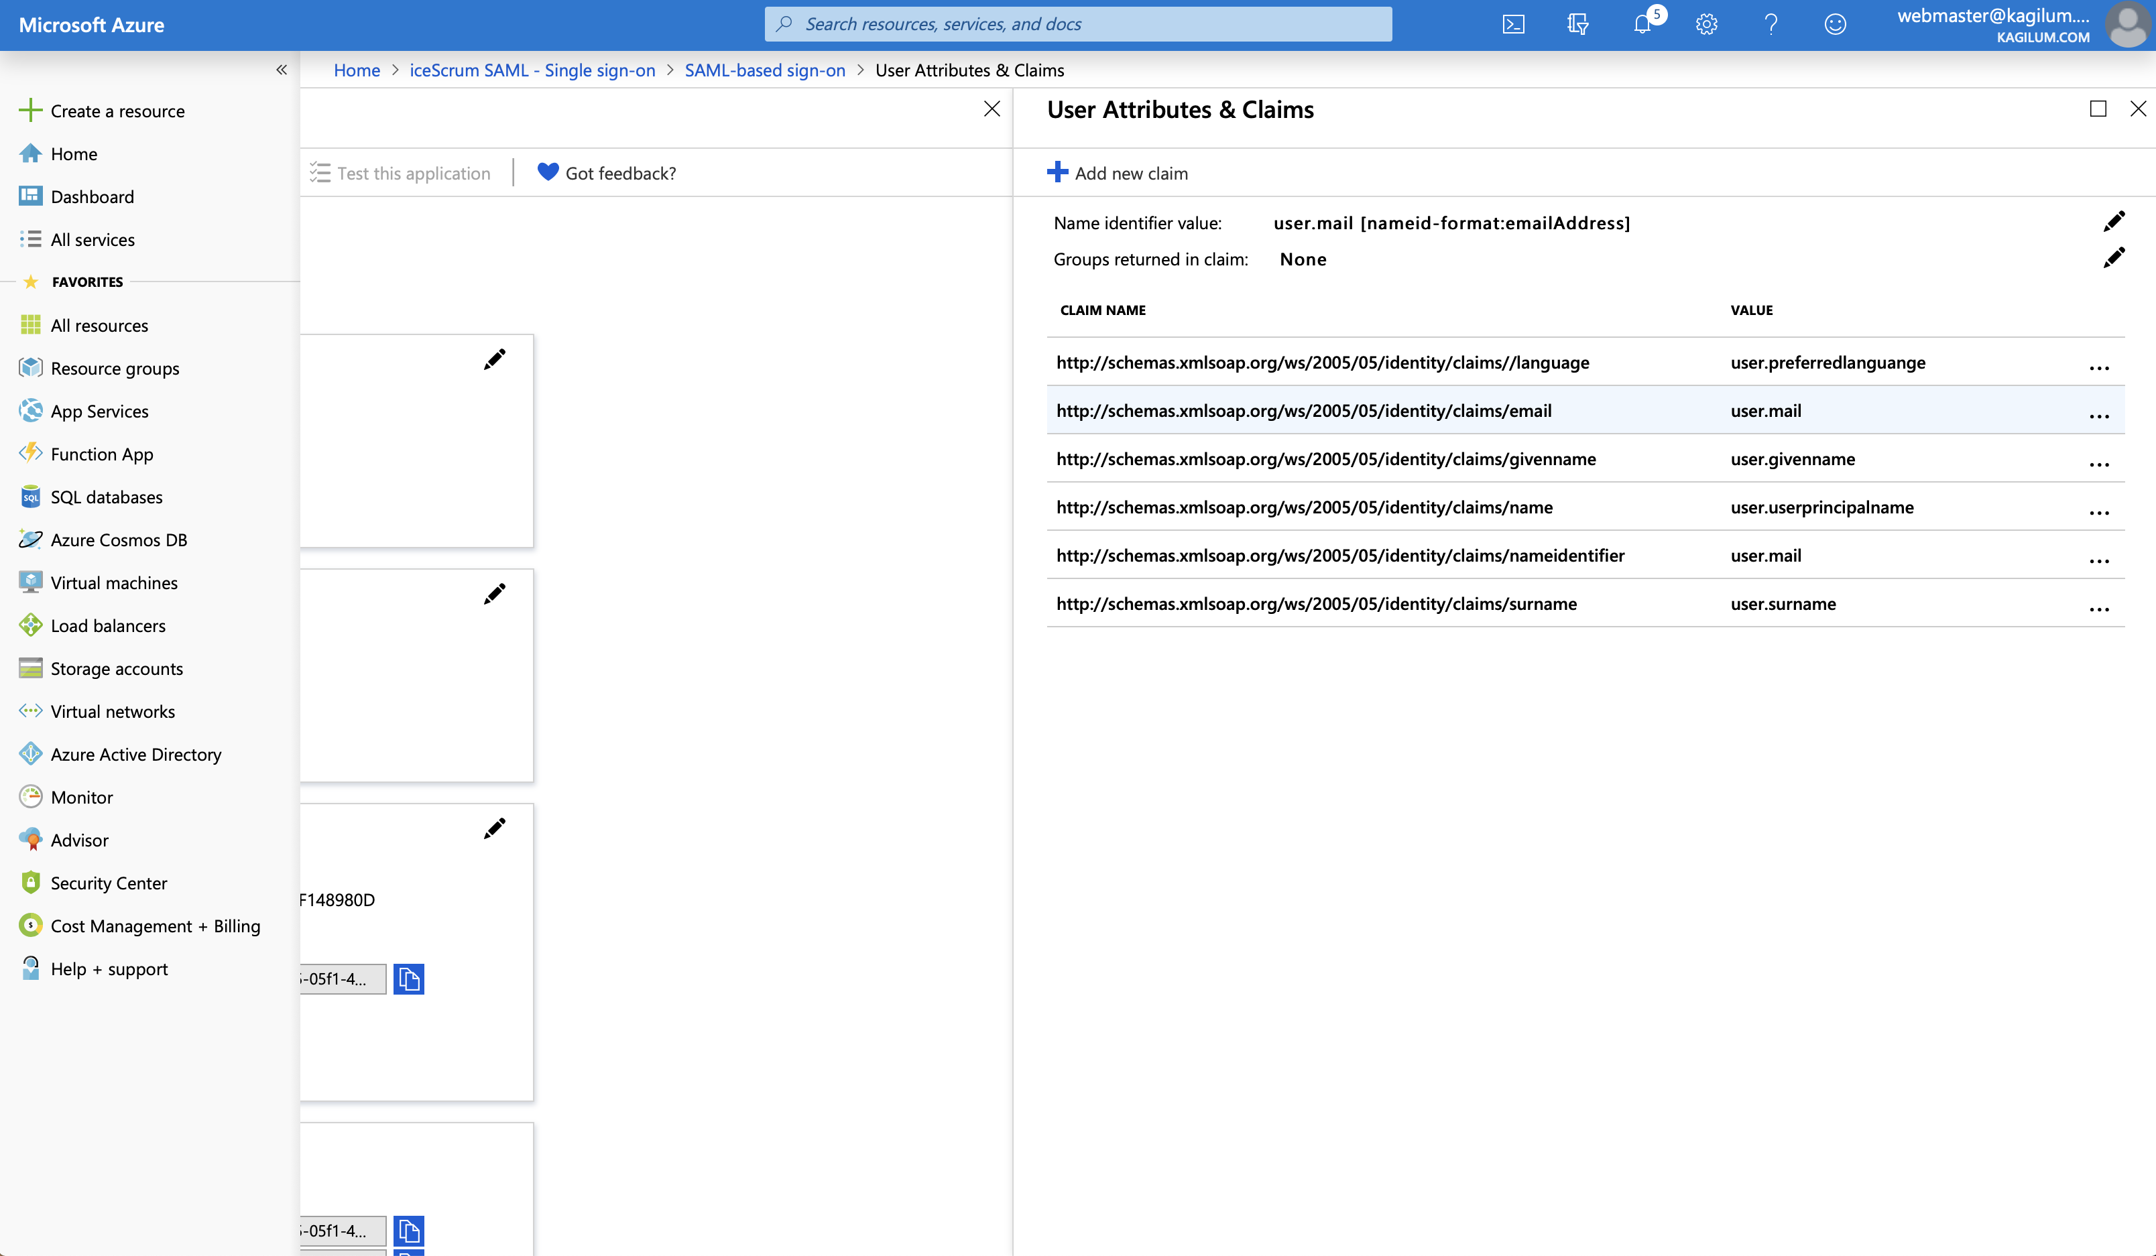Click Got feedback? button

[607, 173]
